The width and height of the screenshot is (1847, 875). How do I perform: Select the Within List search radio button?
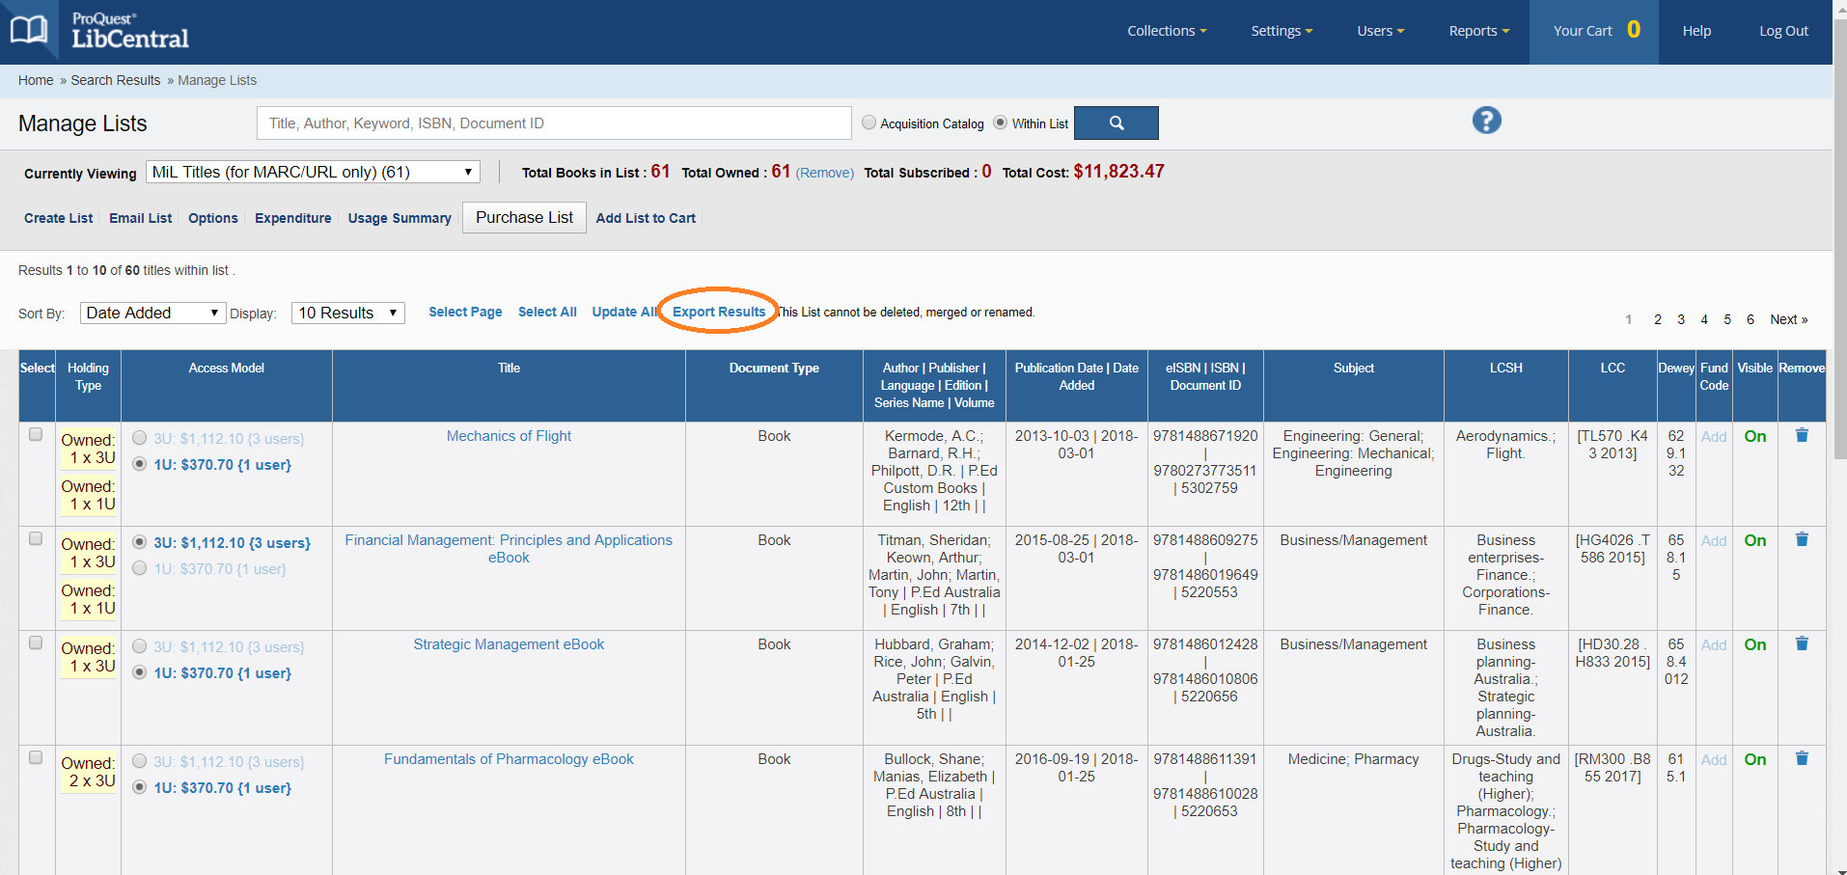click(x=1001, y=123)
